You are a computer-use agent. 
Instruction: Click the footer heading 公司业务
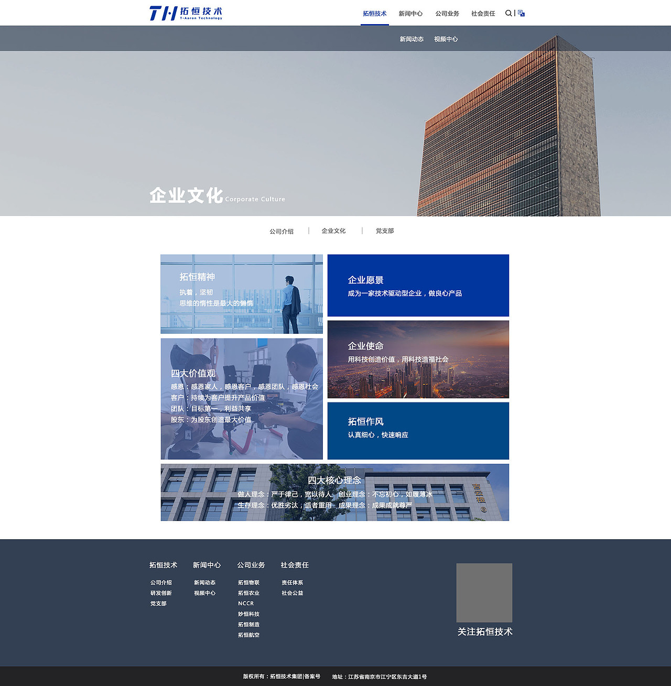[251, 565]
